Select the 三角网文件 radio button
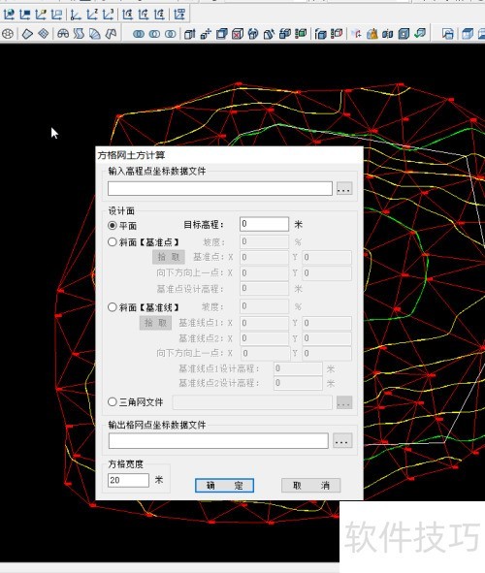This screenshot has height=573, width=485. tap(113, 402)
